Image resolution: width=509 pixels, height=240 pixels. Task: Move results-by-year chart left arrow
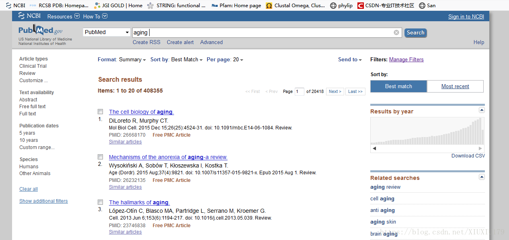(x=375, y=148)
